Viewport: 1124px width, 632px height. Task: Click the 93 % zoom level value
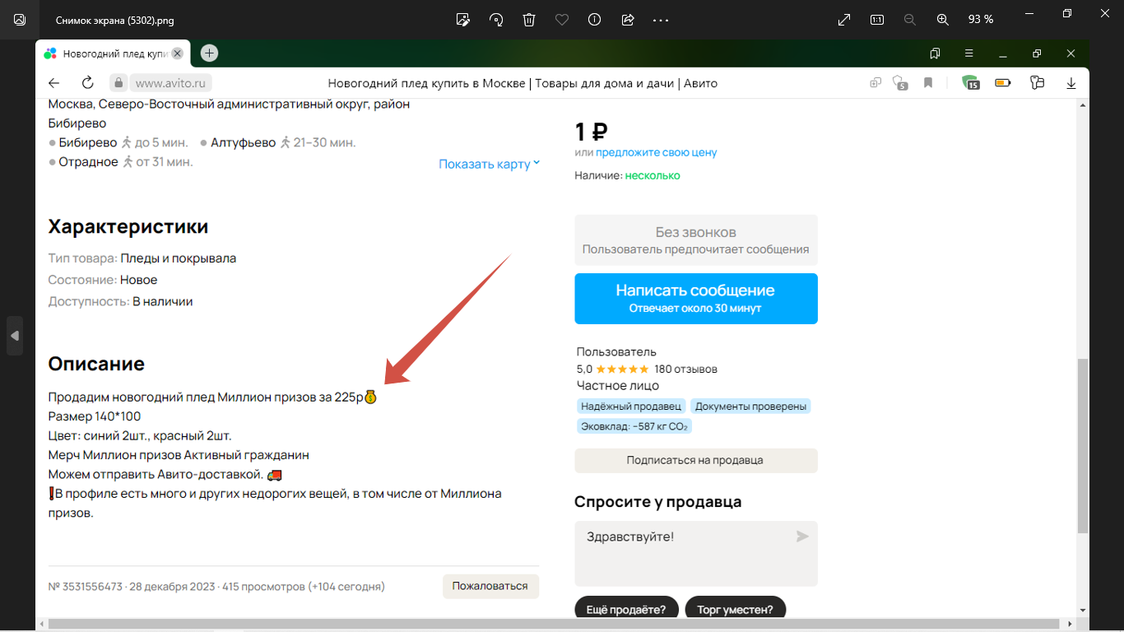click(x=981, y=20)
